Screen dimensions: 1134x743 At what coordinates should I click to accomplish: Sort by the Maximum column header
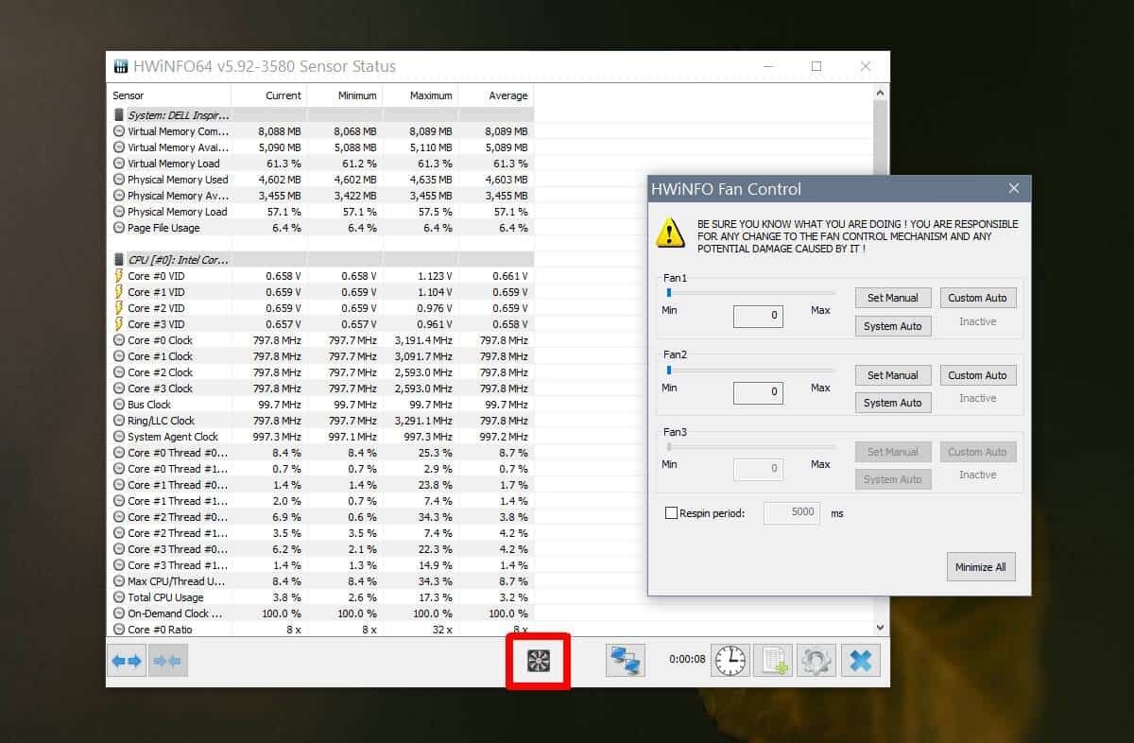pos(430,95)
